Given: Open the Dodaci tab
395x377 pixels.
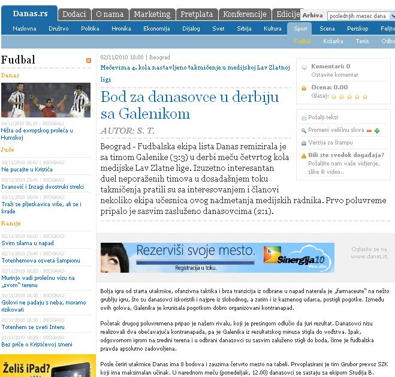Looking at the screenshot, I should coord(74,14).
